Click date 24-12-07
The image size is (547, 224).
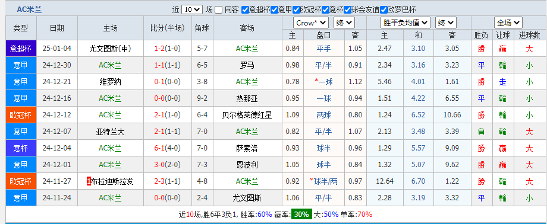57,132
